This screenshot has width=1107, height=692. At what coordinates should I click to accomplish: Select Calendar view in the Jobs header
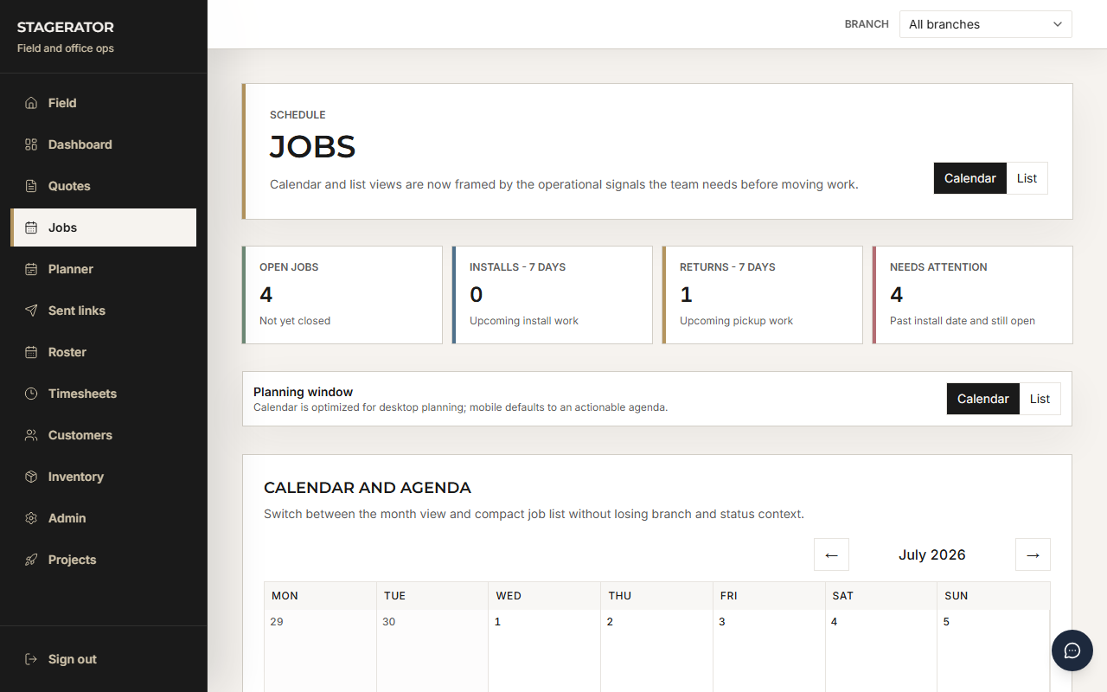click(x=969, y=178)
